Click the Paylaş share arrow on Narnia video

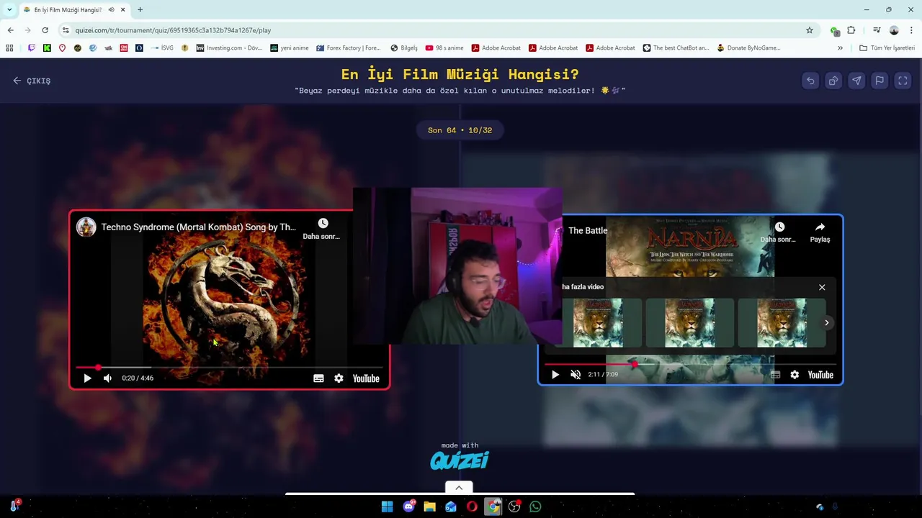[x=820, y=227]
